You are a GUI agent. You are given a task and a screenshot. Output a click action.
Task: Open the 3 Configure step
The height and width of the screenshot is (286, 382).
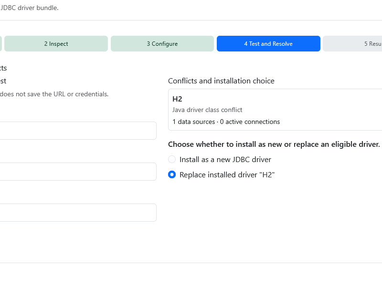(x=162, y=43)
